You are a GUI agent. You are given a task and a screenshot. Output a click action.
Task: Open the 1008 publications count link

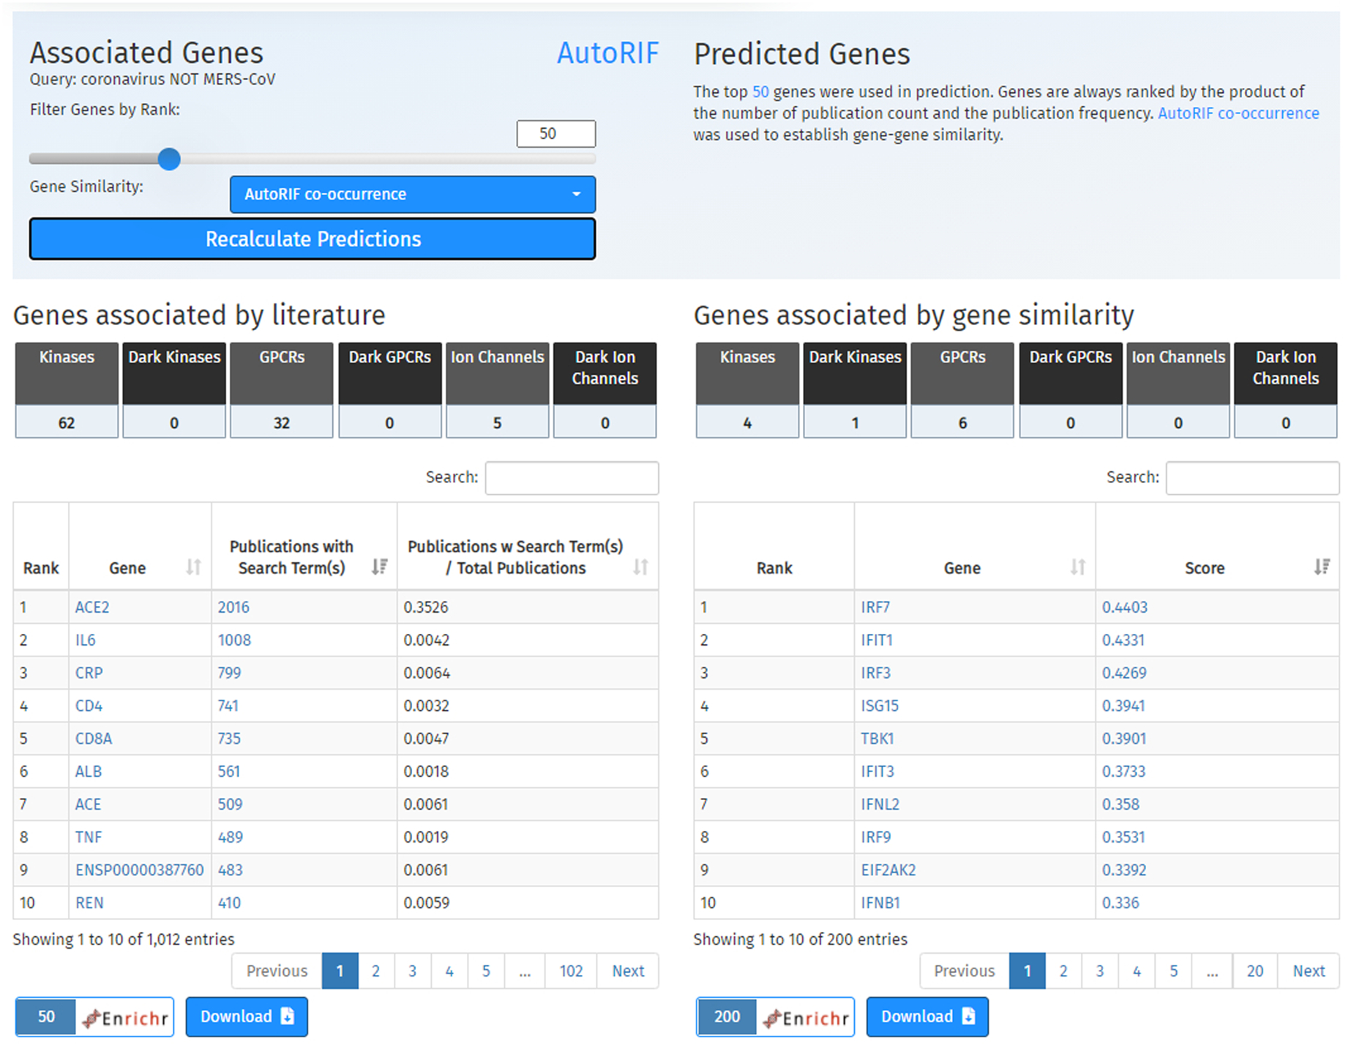[234, 640]
